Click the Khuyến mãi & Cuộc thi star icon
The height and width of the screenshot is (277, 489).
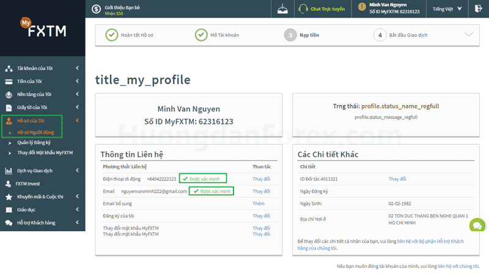pyautogui.click(x=9, y=197)
